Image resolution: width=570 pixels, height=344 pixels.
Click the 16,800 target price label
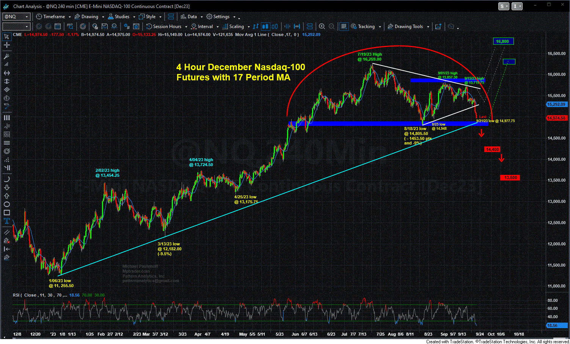[x=503, y=41]
